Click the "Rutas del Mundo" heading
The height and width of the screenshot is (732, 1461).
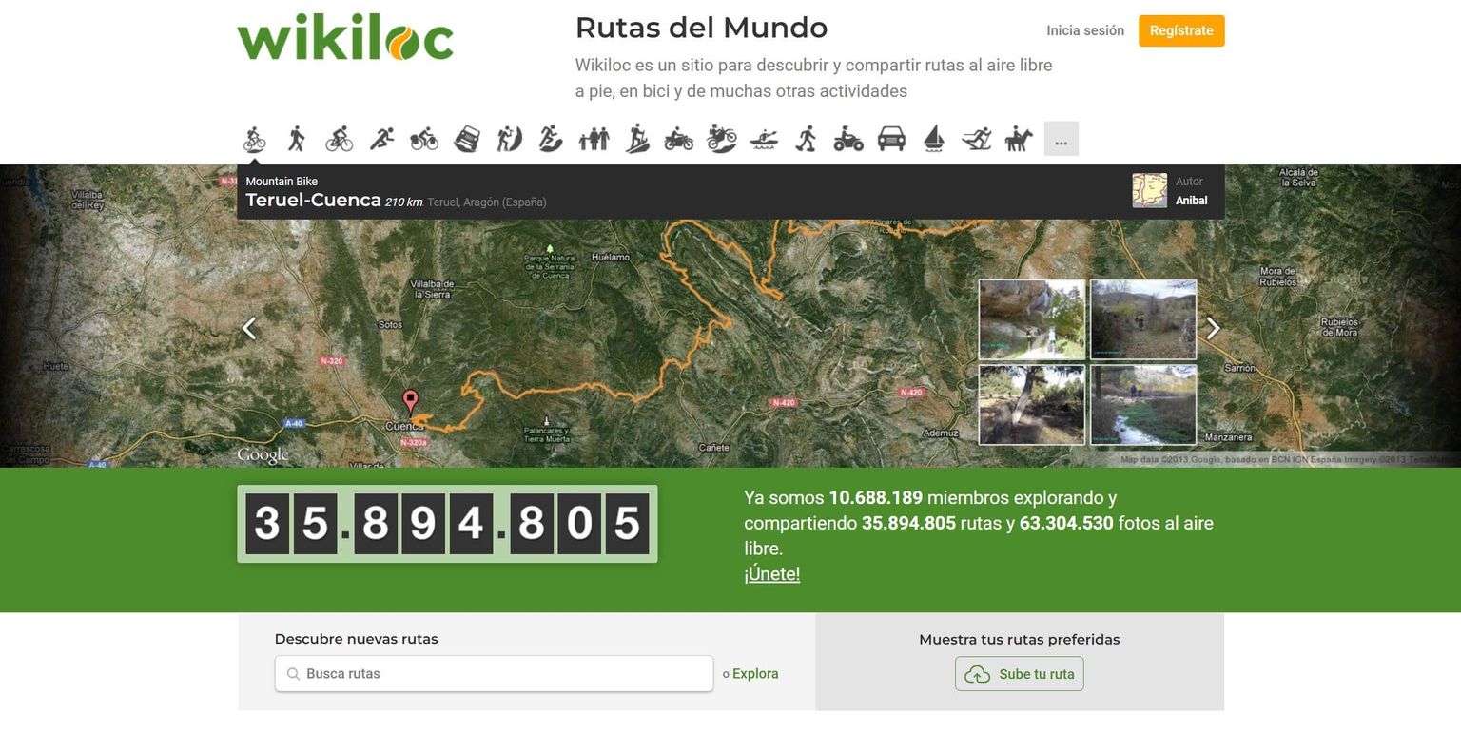click(701, 28)
